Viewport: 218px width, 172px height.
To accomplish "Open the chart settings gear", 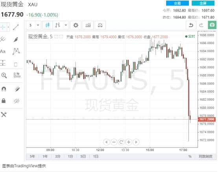I will pos(76,25).
